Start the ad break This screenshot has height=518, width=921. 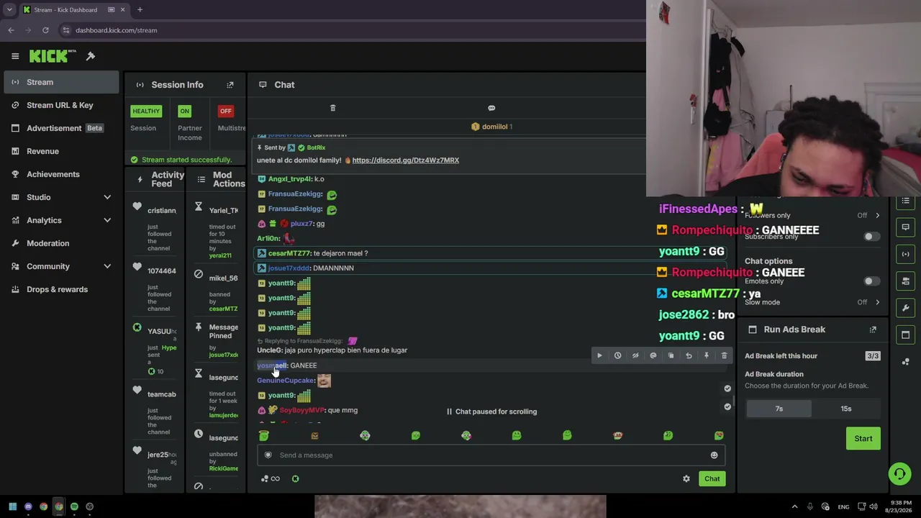(863, 438)
